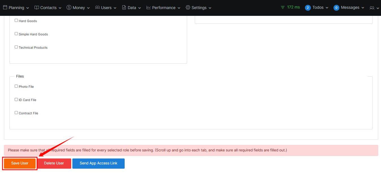Tick the ID Card File checkbox

(16, 99)
